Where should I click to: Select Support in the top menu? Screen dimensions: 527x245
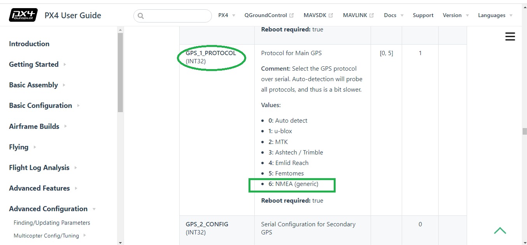click(x=423, y=15)
